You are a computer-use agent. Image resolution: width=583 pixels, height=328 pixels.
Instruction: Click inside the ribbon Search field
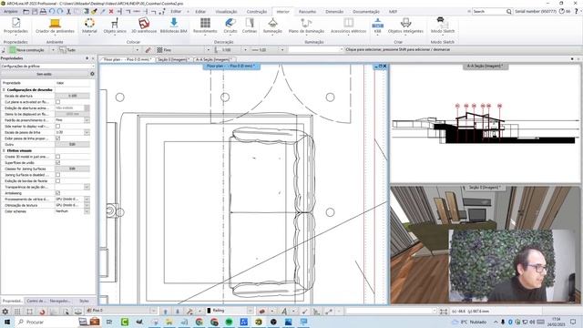(489, 12)
